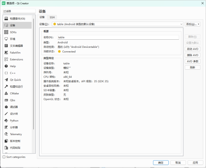Open the 环境 environment category icon
The height and width of the screenshot is (168, 206).
[x=6, y=39]
